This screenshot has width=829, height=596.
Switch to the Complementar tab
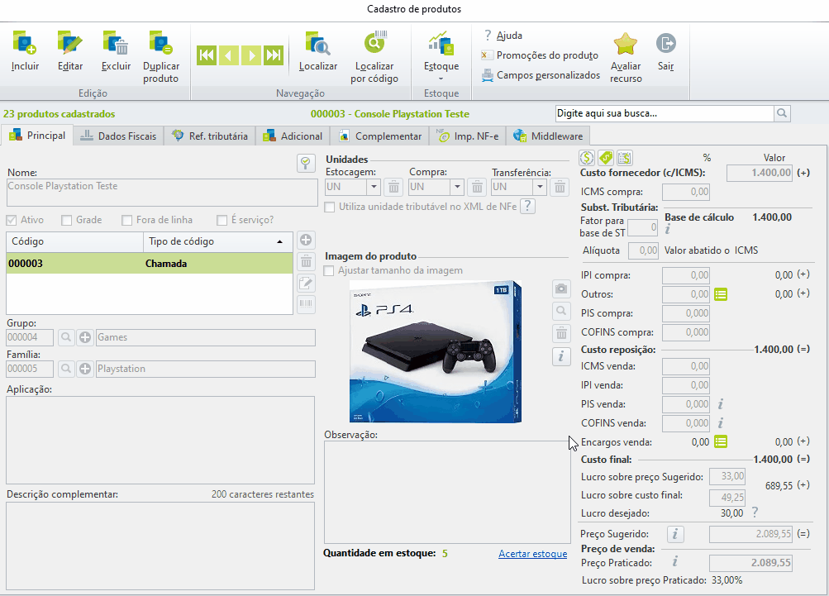pos(380,136)
